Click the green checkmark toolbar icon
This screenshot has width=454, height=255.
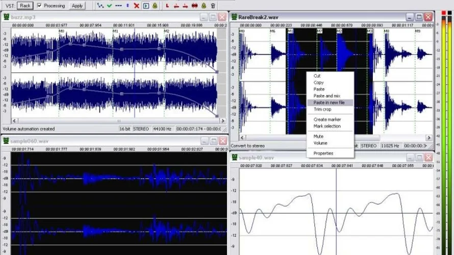pyautogui.click(x=110, y=6)
